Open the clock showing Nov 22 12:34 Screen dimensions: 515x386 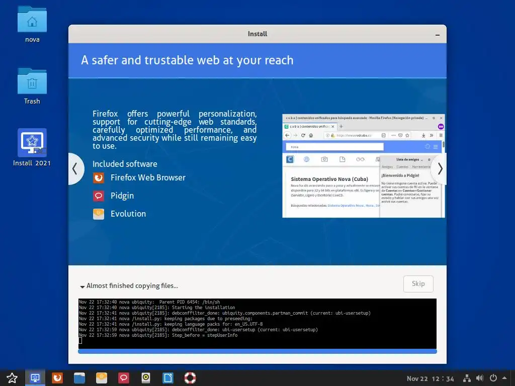coord(431,379)
